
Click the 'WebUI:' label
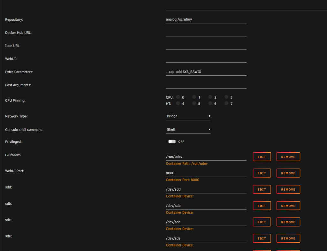(11, 59)
